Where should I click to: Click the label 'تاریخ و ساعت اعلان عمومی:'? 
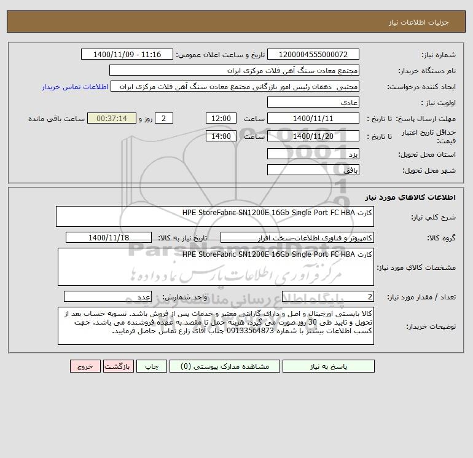coord(220,55)
